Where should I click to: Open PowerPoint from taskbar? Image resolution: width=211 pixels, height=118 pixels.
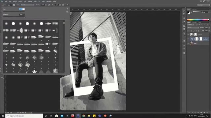[105, 116]
